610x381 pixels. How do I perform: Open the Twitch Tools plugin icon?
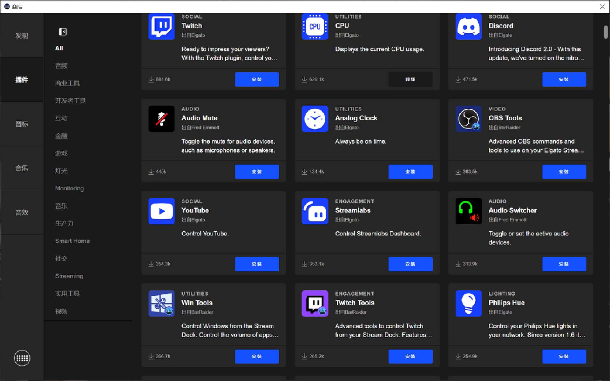point(315,303)
